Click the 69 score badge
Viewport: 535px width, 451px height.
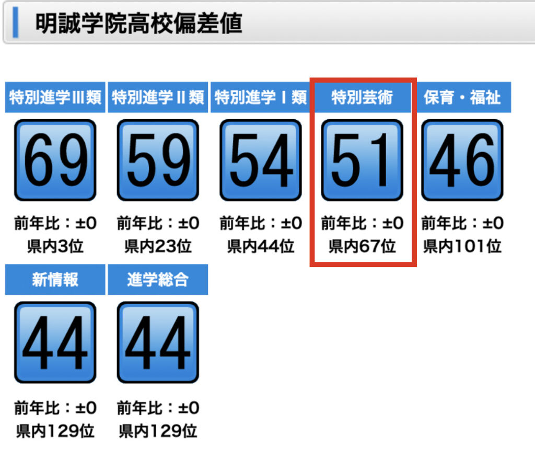click(55, 160)
